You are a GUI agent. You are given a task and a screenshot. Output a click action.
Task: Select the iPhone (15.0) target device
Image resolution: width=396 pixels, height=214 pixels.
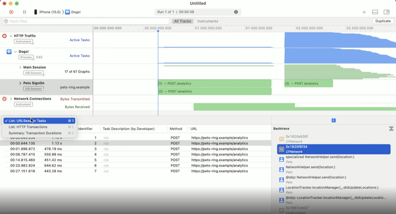[47, 12]
